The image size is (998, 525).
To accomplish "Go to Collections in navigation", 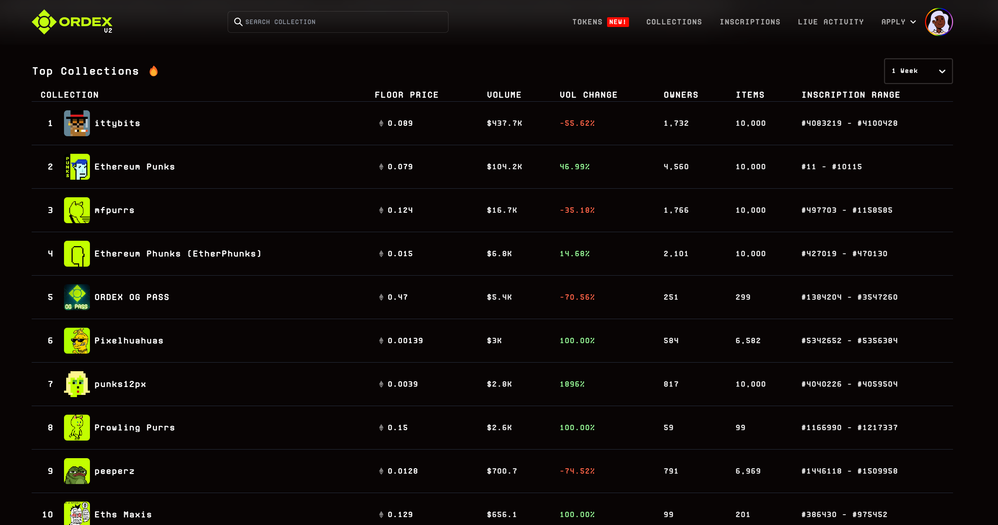I will pyautogui.click(x=674, y=22).
